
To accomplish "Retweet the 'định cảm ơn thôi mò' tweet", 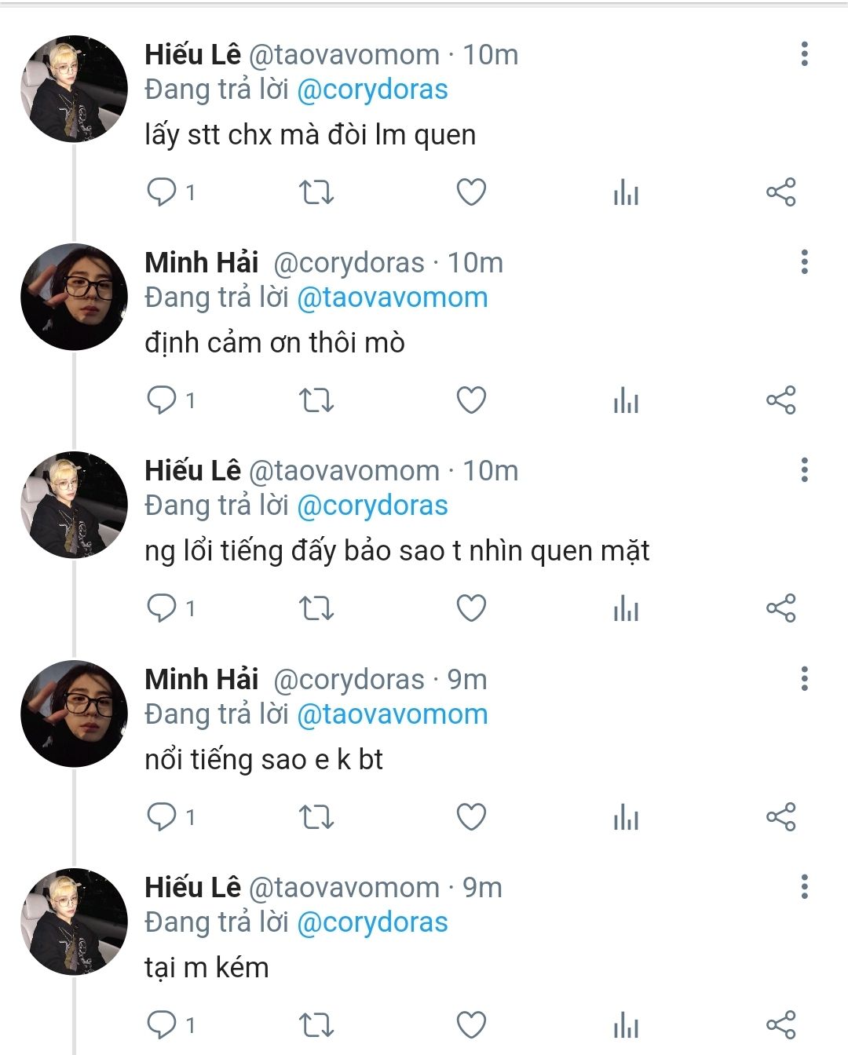I will tap(316, 400).
